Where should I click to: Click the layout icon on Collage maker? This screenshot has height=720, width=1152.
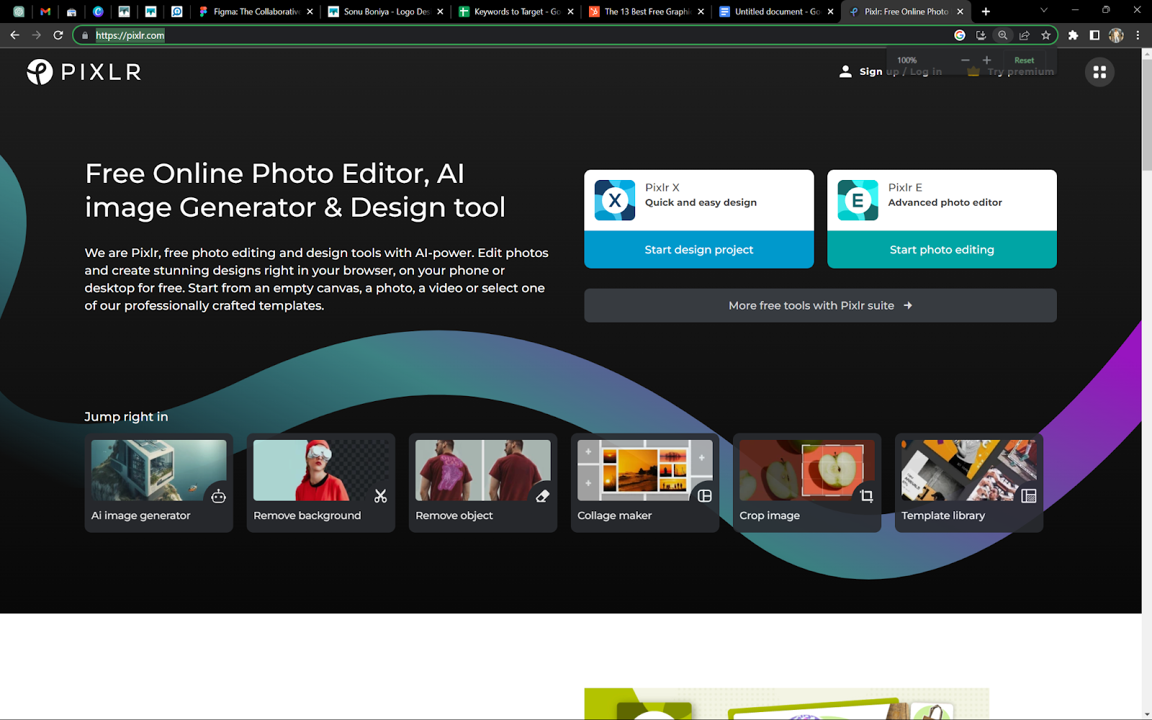coord(705,496)
